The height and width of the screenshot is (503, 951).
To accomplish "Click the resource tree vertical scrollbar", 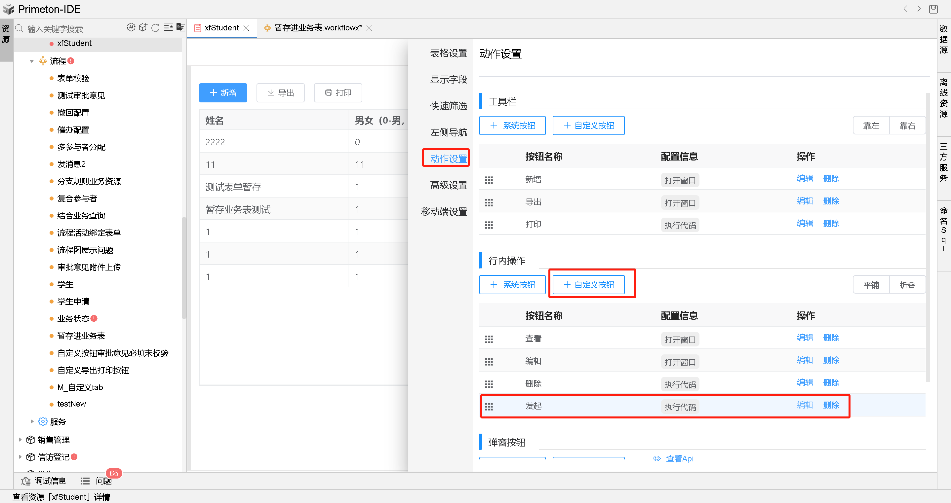I will 184,268.
